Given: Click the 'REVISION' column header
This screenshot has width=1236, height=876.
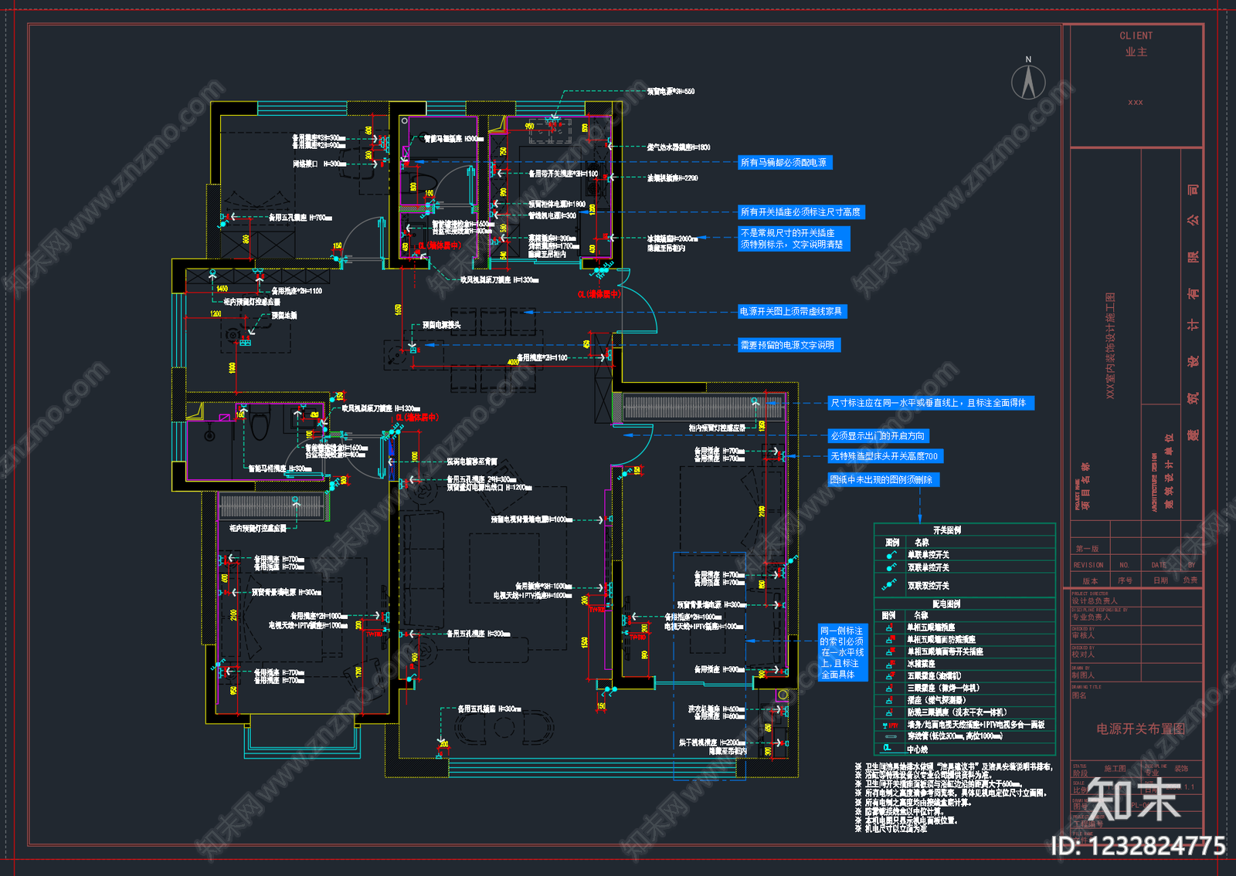Looking at the screenshot, I should pyautogui.click(x=1089, y=565).
